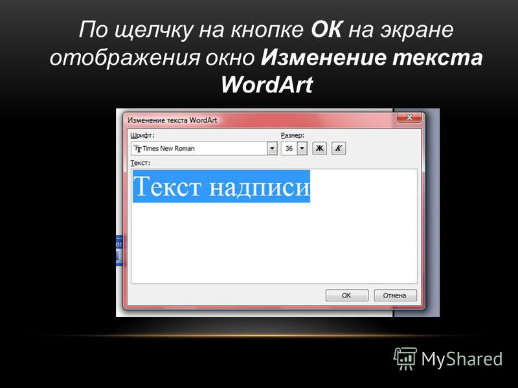518x388 pixels.
Task: Click the highlighted text Текст надписи
Action: click(221, 186)
